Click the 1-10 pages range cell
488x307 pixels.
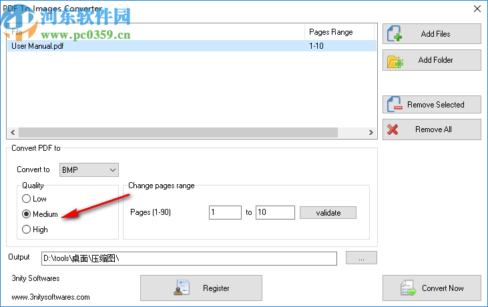[316, 46]
